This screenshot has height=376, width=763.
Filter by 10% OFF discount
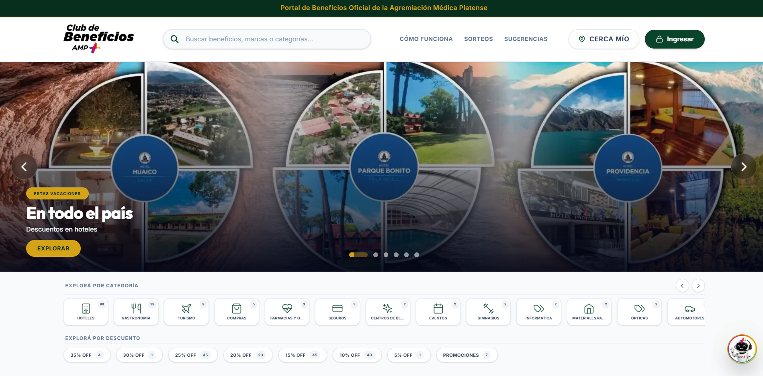[x=357, y=355]
